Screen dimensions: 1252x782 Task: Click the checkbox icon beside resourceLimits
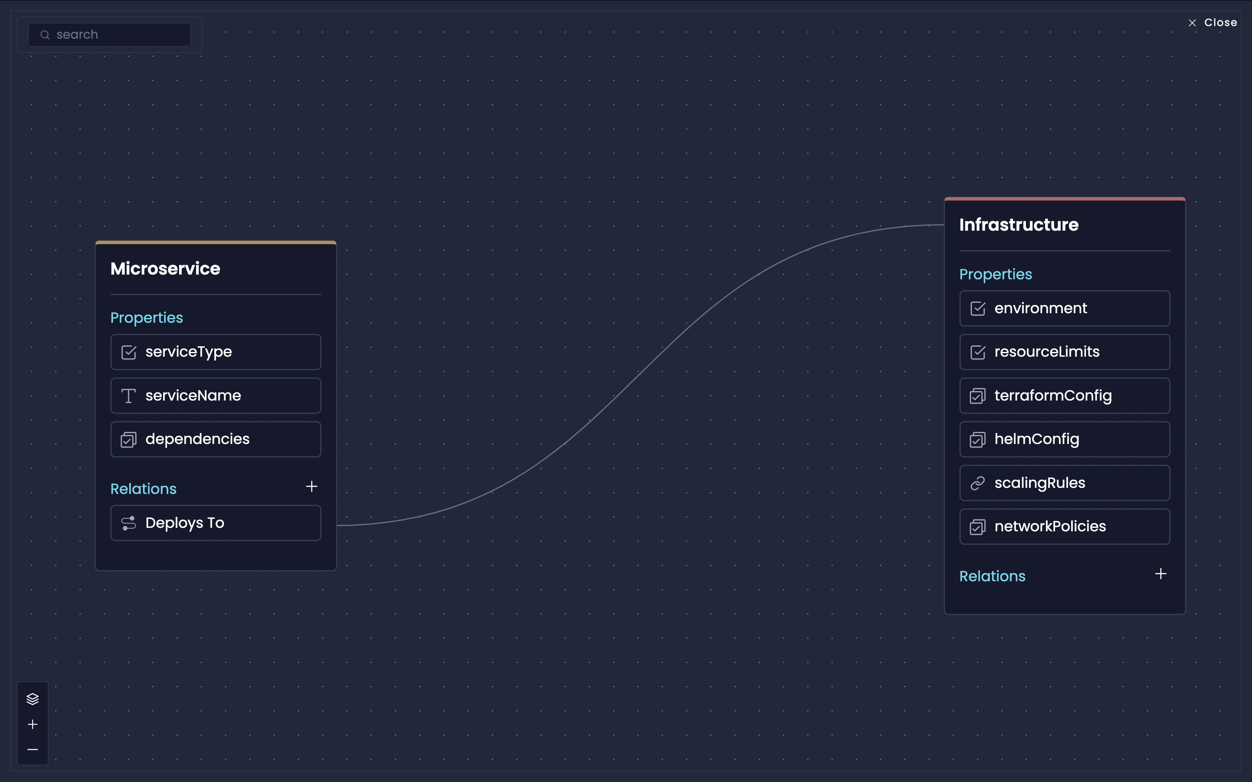point(977,352)
